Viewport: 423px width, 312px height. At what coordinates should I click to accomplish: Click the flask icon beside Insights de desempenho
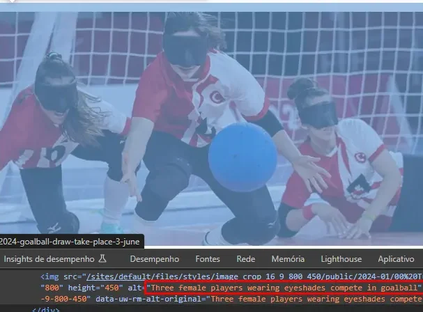102,259
